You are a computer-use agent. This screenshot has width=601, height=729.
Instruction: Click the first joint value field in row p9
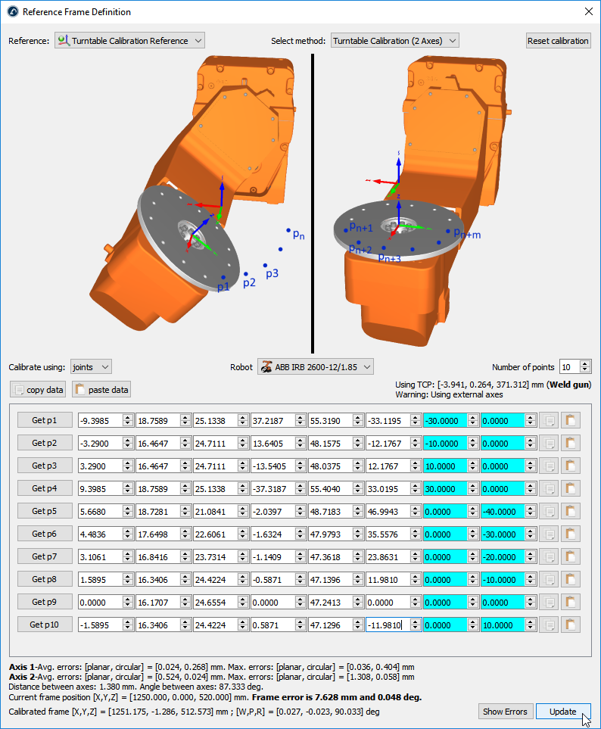(x=100, y=602)
